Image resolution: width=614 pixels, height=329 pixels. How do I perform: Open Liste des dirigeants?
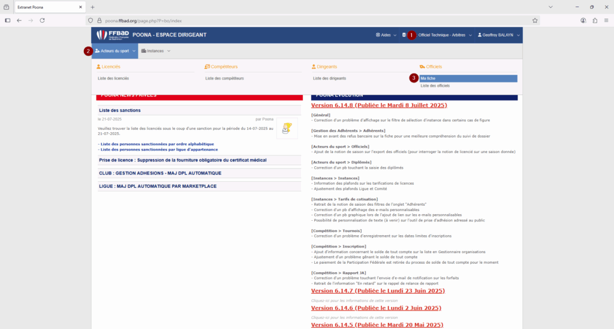click(x=329, y=78)
